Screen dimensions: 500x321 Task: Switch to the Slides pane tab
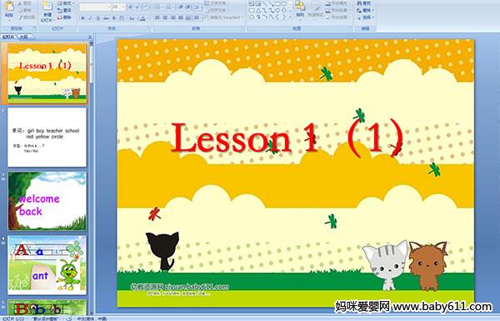coord(8,37)
